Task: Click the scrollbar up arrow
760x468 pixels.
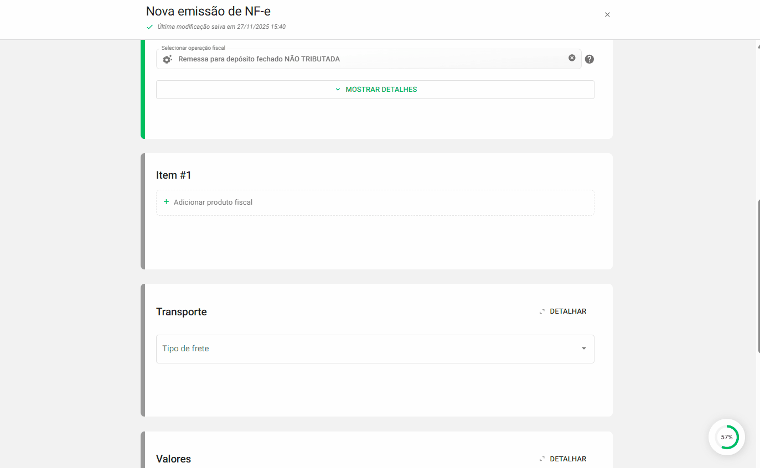Action: (x=758, y=46)
